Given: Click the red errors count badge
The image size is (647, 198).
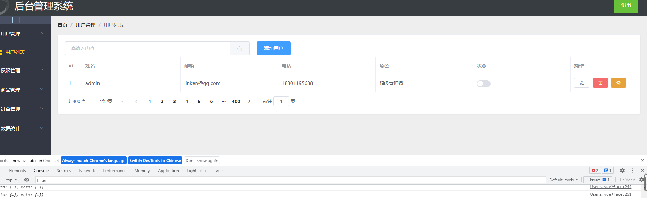Looking at the screenshot, I should [595, 170].
